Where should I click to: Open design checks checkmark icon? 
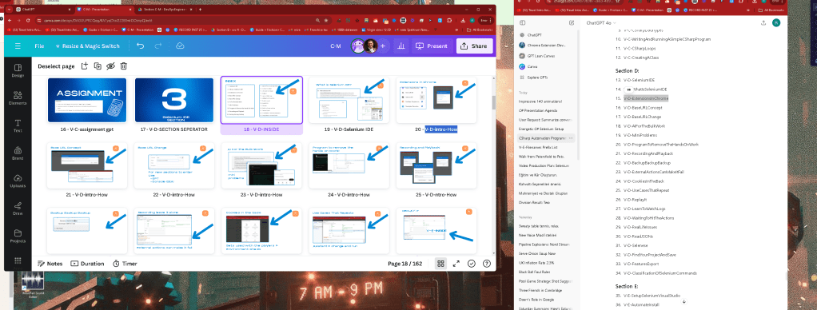[472, 264]
